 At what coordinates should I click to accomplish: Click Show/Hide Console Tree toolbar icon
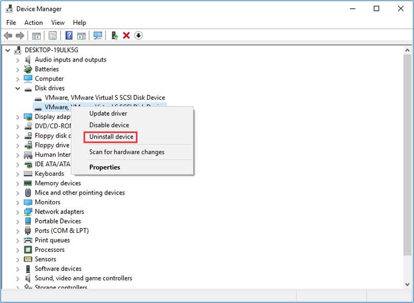36,36
